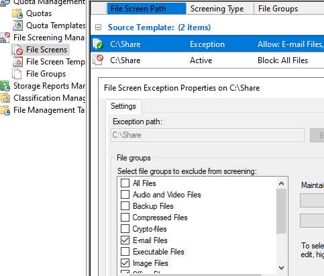This screenshot has height=276, width=324.
Task: Click the File Management Tasks icon
Action: (x=5, y=110)
